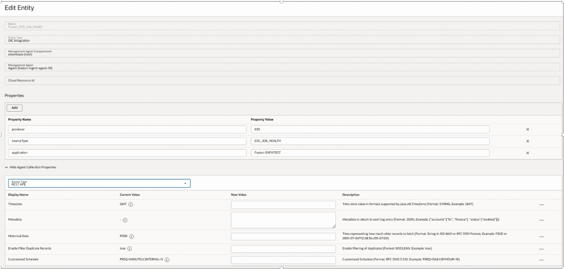
Task: Open the Source Type dropdown
Action: [x=99, y=183]
